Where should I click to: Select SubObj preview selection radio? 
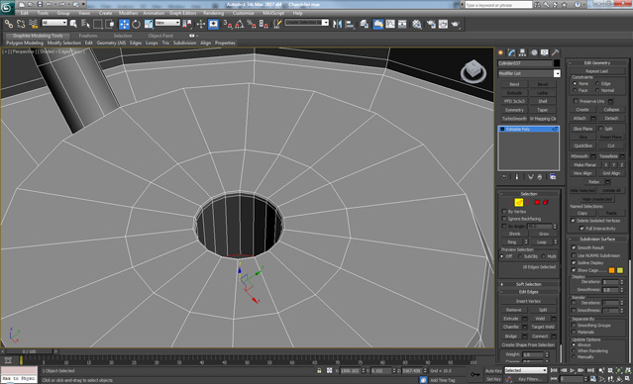(521, 256)
